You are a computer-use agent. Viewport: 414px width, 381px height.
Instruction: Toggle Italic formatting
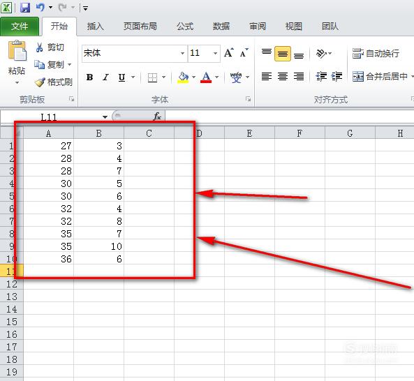point(105,77)
